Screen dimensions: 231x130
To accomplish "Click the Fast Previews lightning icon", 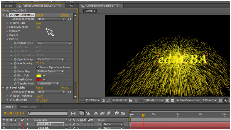I will coord(225,100).
